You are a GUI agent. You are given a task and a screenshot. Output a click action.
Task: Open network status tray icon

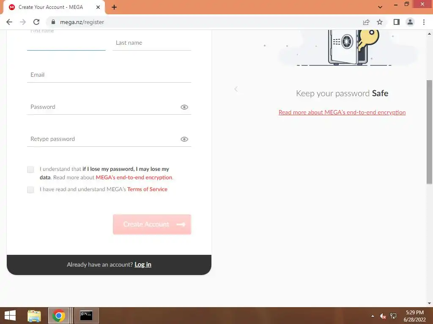coord(393,316)
